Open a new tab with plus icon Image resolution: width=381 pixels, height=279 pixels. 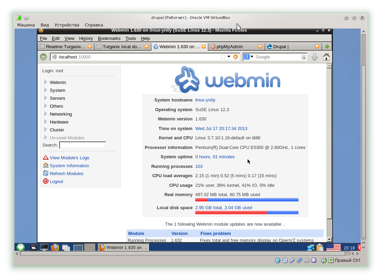click(x=327, y=46)
